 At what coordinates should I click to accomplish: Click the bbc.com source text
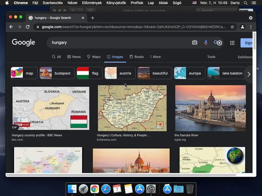(x=17, y=140)
